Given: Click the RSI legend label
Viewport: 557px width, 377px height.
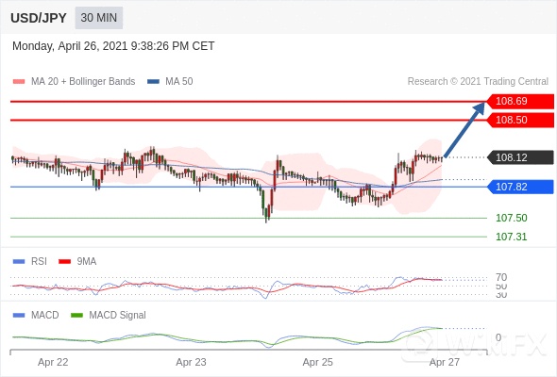Looking at the screenshot, I should tap(39, 261).
